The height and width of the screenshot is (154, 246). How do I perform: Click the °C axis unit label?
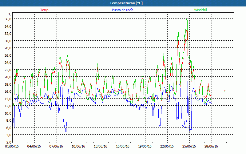point(10,14)
